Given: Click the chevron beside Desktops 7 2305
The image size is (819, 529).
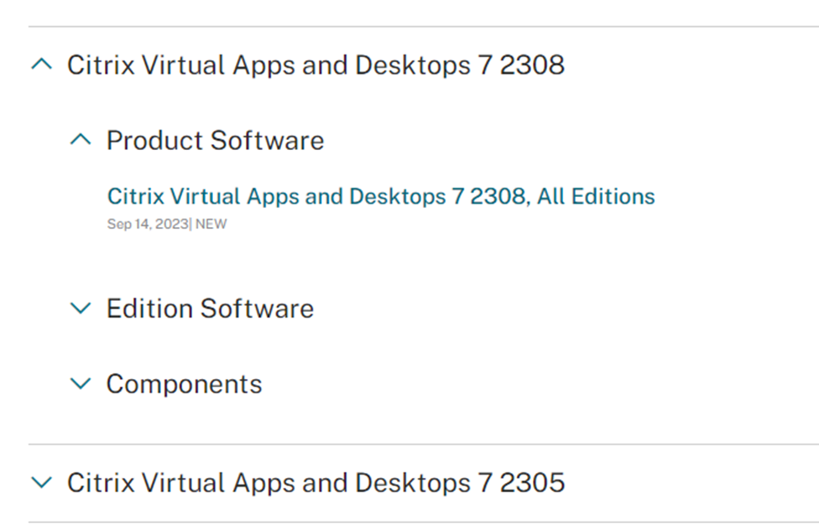Looking at the screenshot, I should pyautogui.click(x=42, y=482).
